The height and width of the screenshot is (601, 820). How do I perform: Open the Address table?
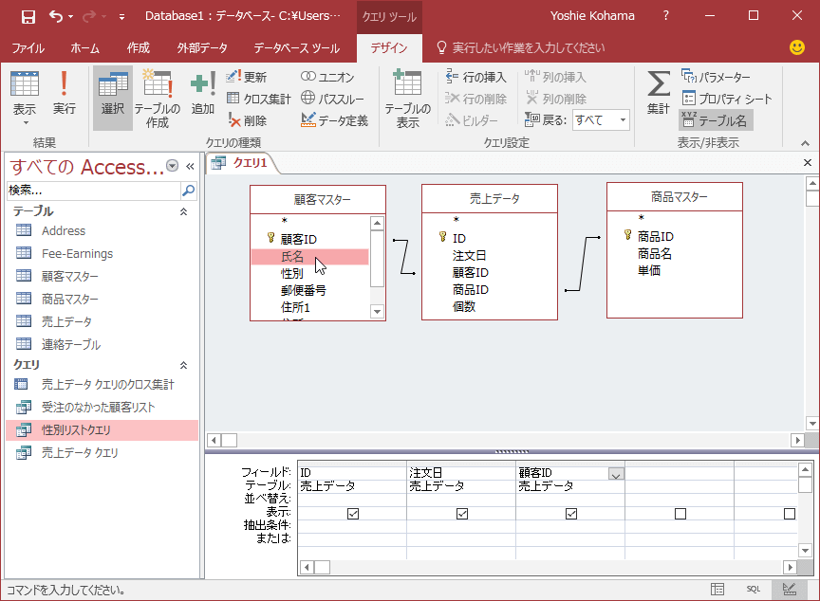[64, 230]
